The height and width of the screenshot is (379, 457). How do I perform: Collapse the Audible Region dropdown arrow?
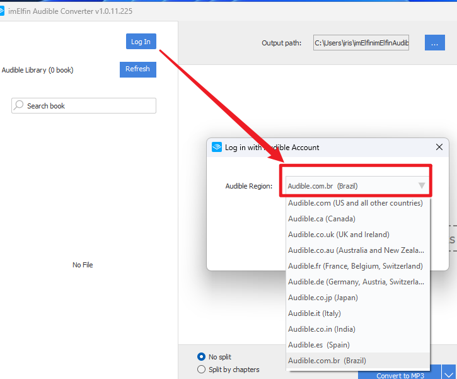point(422,185)
